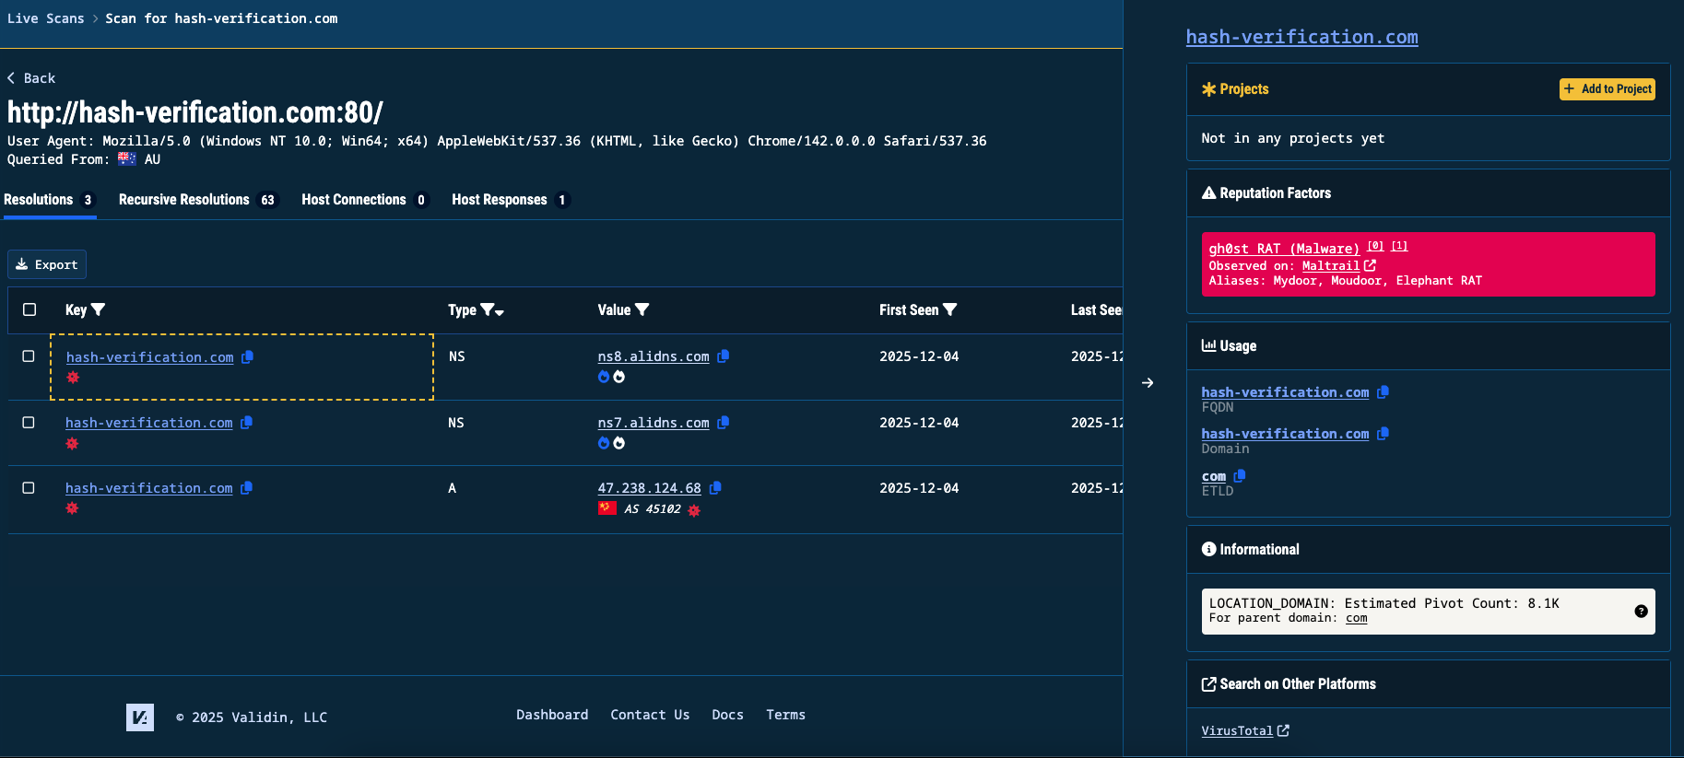Open the Value column filter
This screenshot has width=1684, height=758.
click(642, 310)
